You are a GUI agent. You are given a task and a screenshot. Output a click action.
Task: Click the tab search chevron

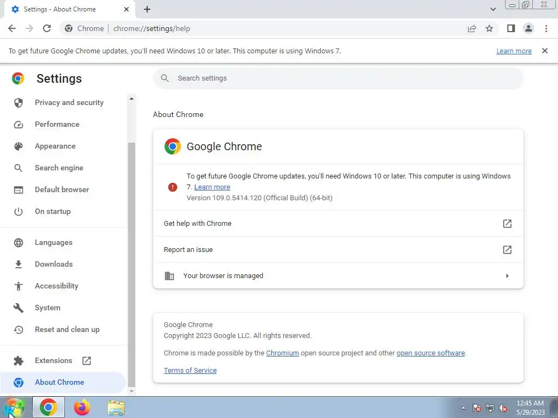(x=493, y=9)
